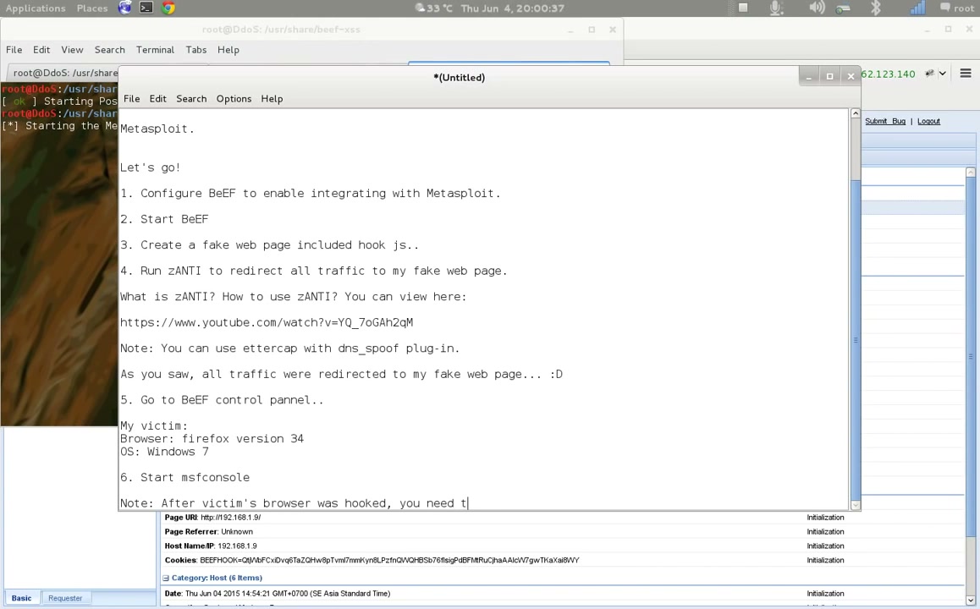This screenshot has width=980, height=609.
Task: Open the Places menu in top panel
Action: coord(92,8)
